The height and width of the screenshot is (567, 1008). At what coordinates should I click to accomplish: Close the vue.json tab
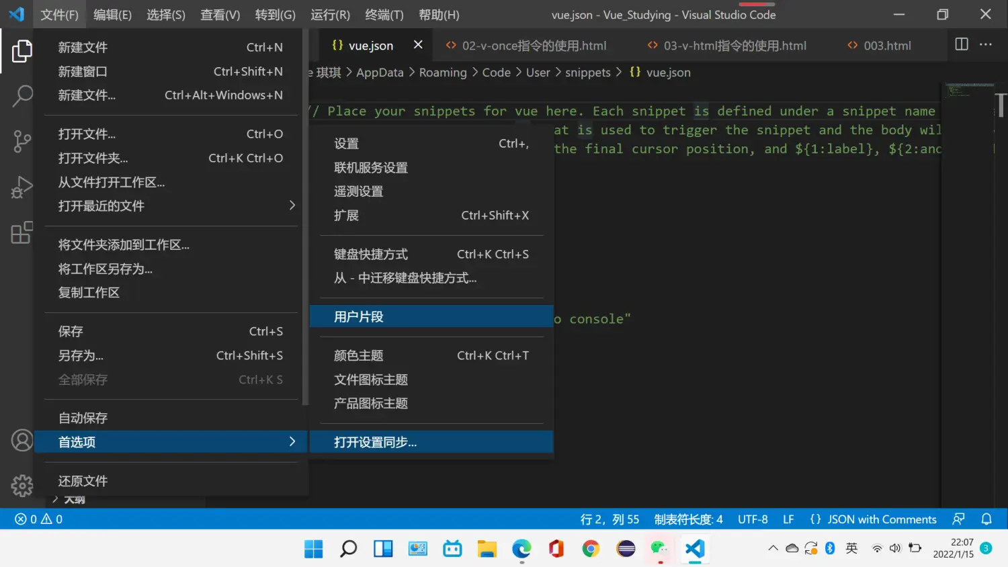(418, 44)
